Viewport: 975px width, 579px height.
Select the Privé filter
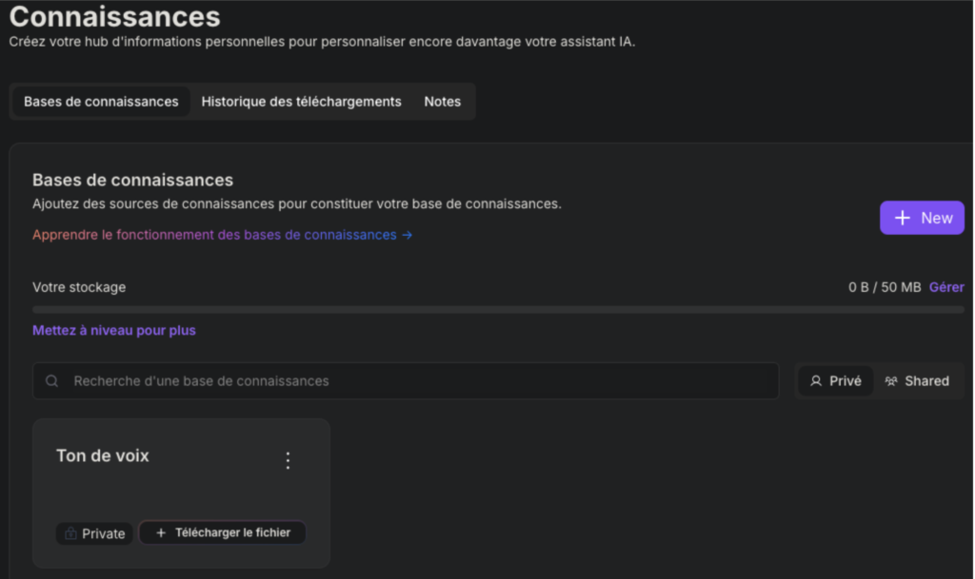(835, 381)
